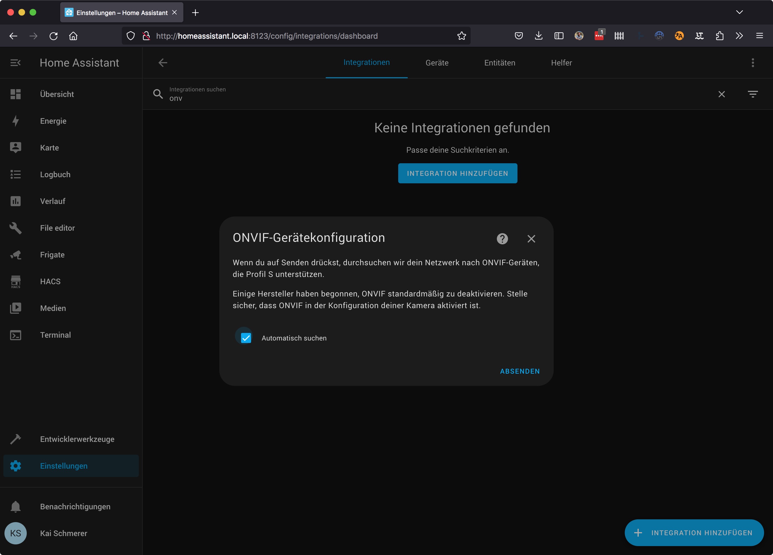Open Entwicklerwerkzeuge in the sidebar
This screenshot has height=555, width=773.
coord(77,439)
